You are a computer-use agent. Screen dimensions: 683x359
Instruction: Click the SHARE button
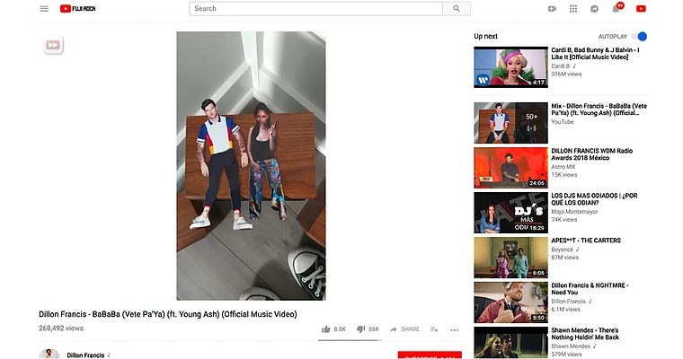404,329
